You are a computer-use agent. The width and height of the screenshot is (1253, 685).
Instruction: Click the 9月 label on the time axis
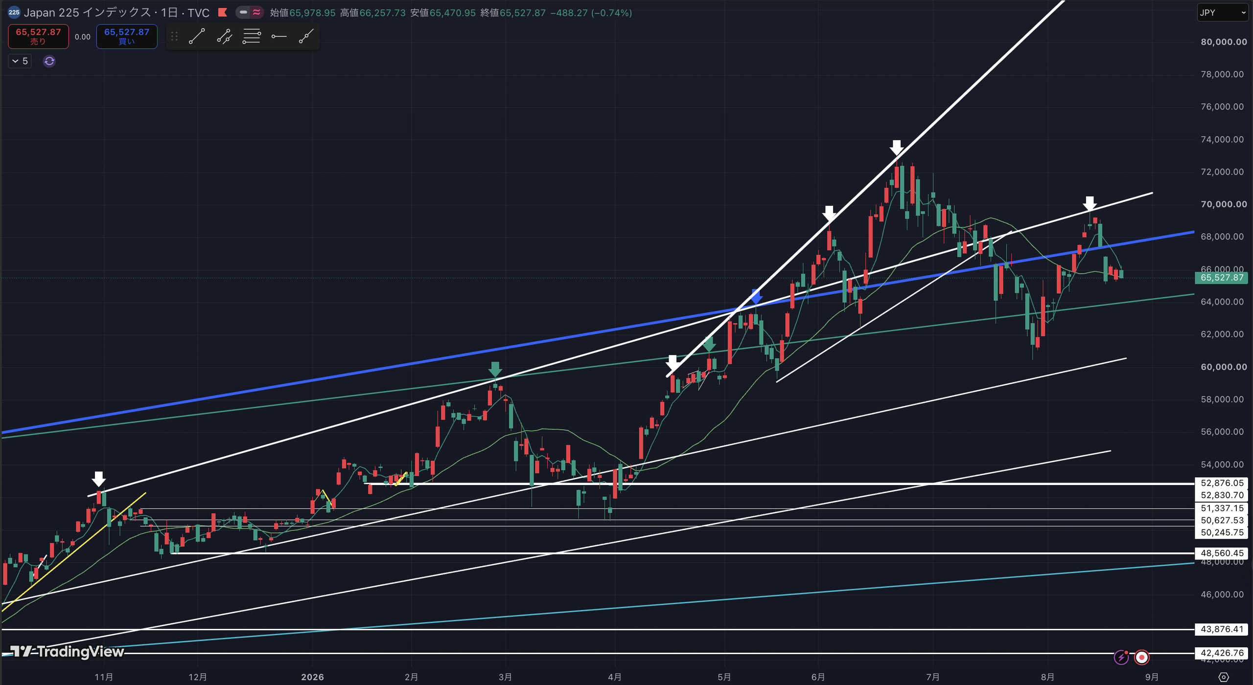[x=1152, y=677]
